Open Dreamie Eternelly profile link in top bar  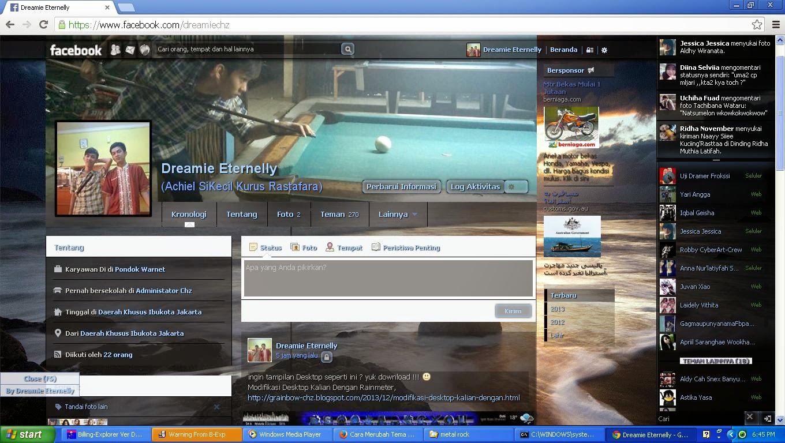point(504,50)
